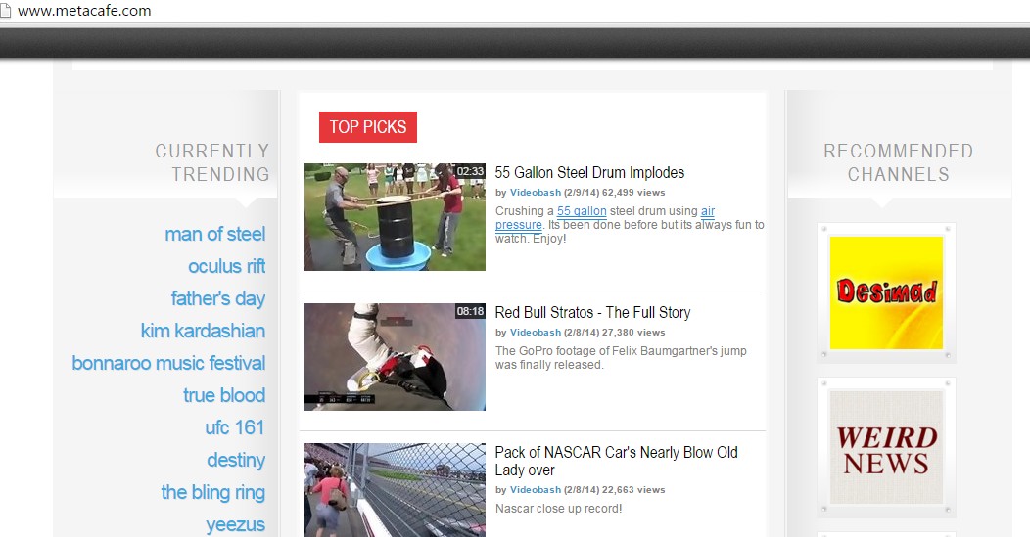Click the page icon beside www.metacafe.com
Screen dimensions: 1030x537
(x=5, y=11)
